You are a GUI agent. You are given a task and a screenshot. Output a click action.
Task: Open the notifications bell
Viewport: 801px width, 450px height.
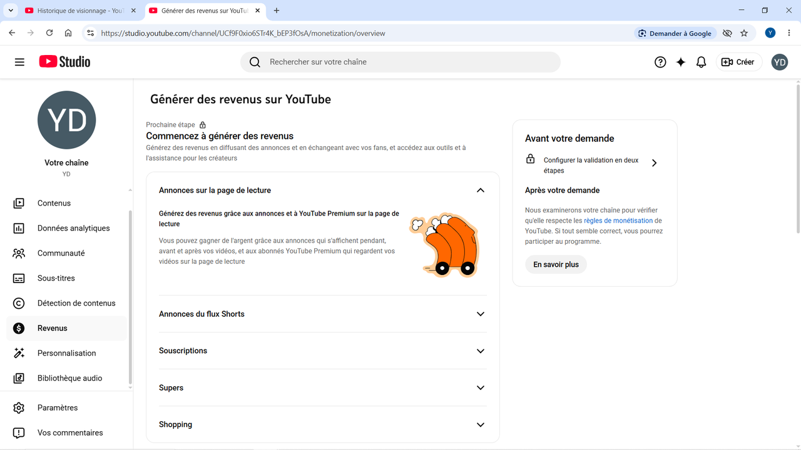click(x=702, y=62)
